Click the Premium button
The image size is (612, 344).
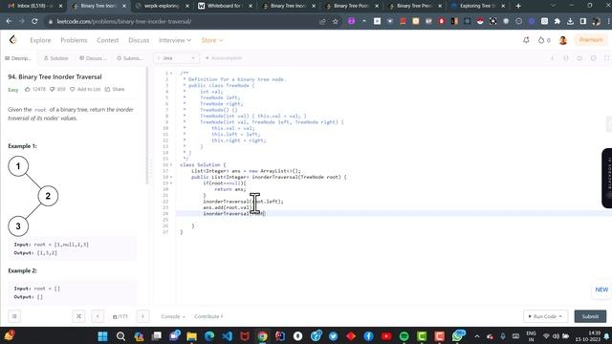click(x=591, y=40)
